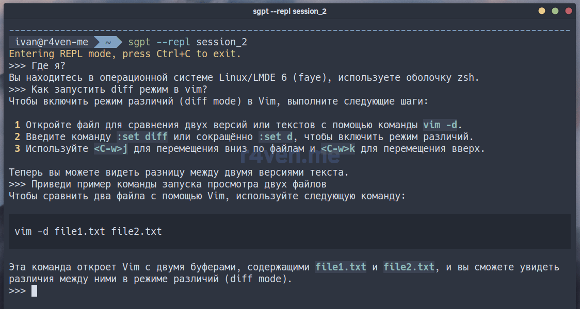The image size is (580, 309).
Task: Click the window title 'sgpt --repl session_2'
Action: point(289,11)
